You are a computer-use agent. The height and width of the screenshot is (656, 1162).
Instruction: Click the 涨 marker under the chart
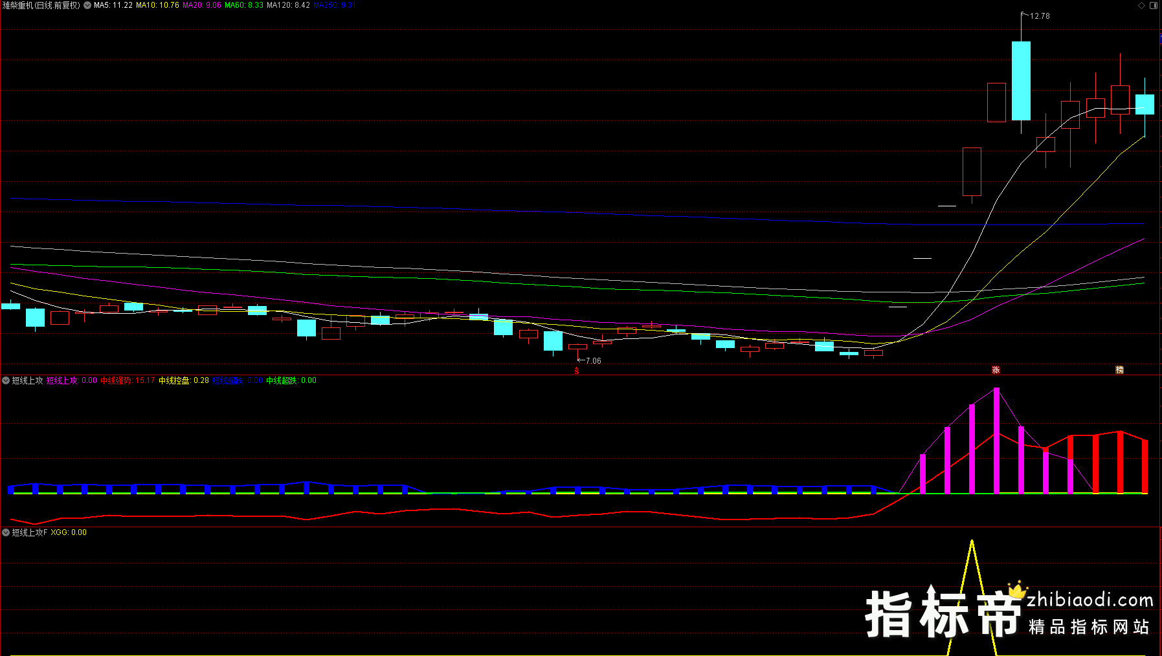click(x=996, y=370)
